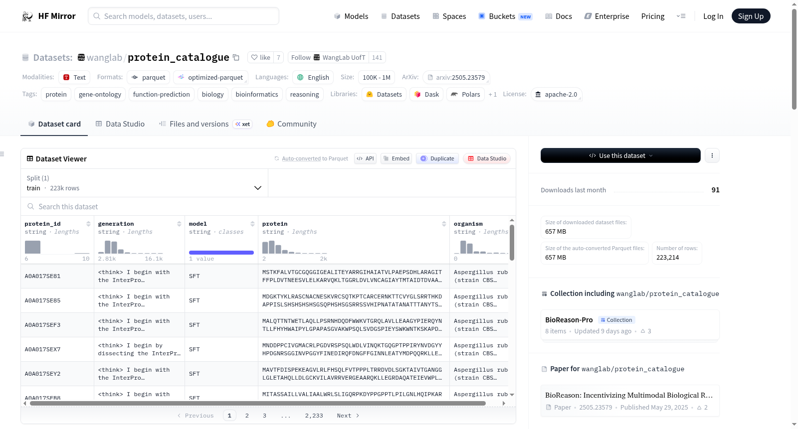Click the Embed button
798x429 pixels.
(x=396, y=158)
